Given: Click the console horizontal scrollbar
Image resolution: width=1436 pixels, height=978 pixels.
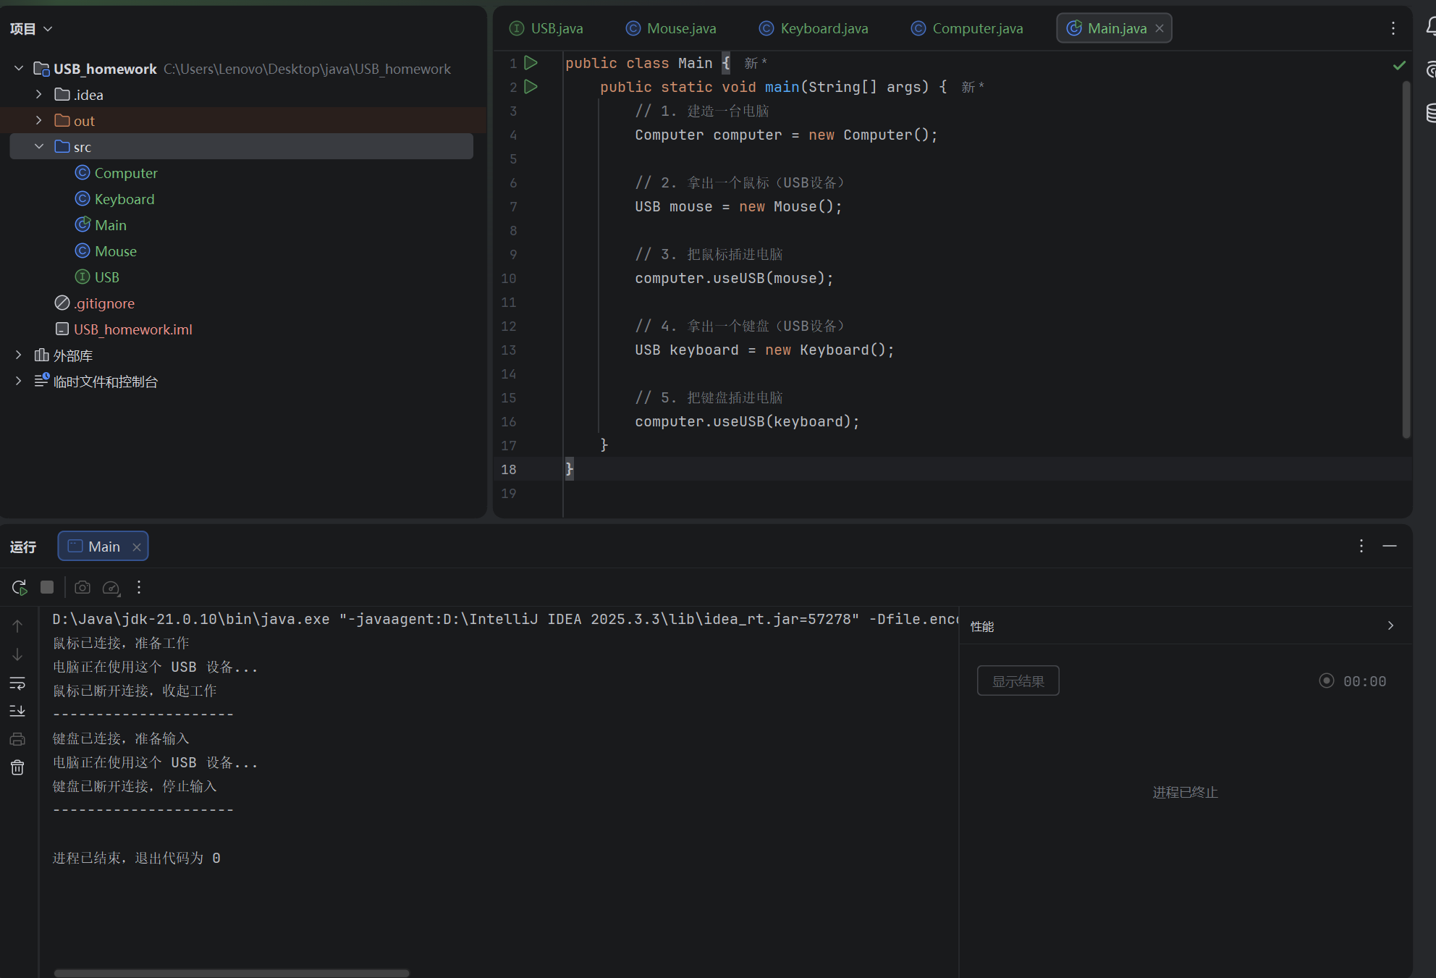Looking at the screenshot, I should pos(232,973).
